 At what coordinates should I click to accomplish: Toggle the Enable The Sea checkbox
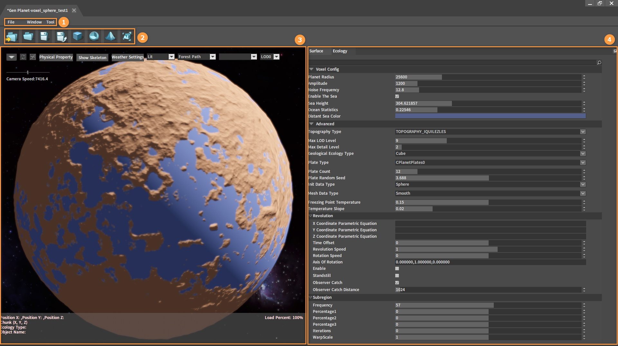[397, 96]
